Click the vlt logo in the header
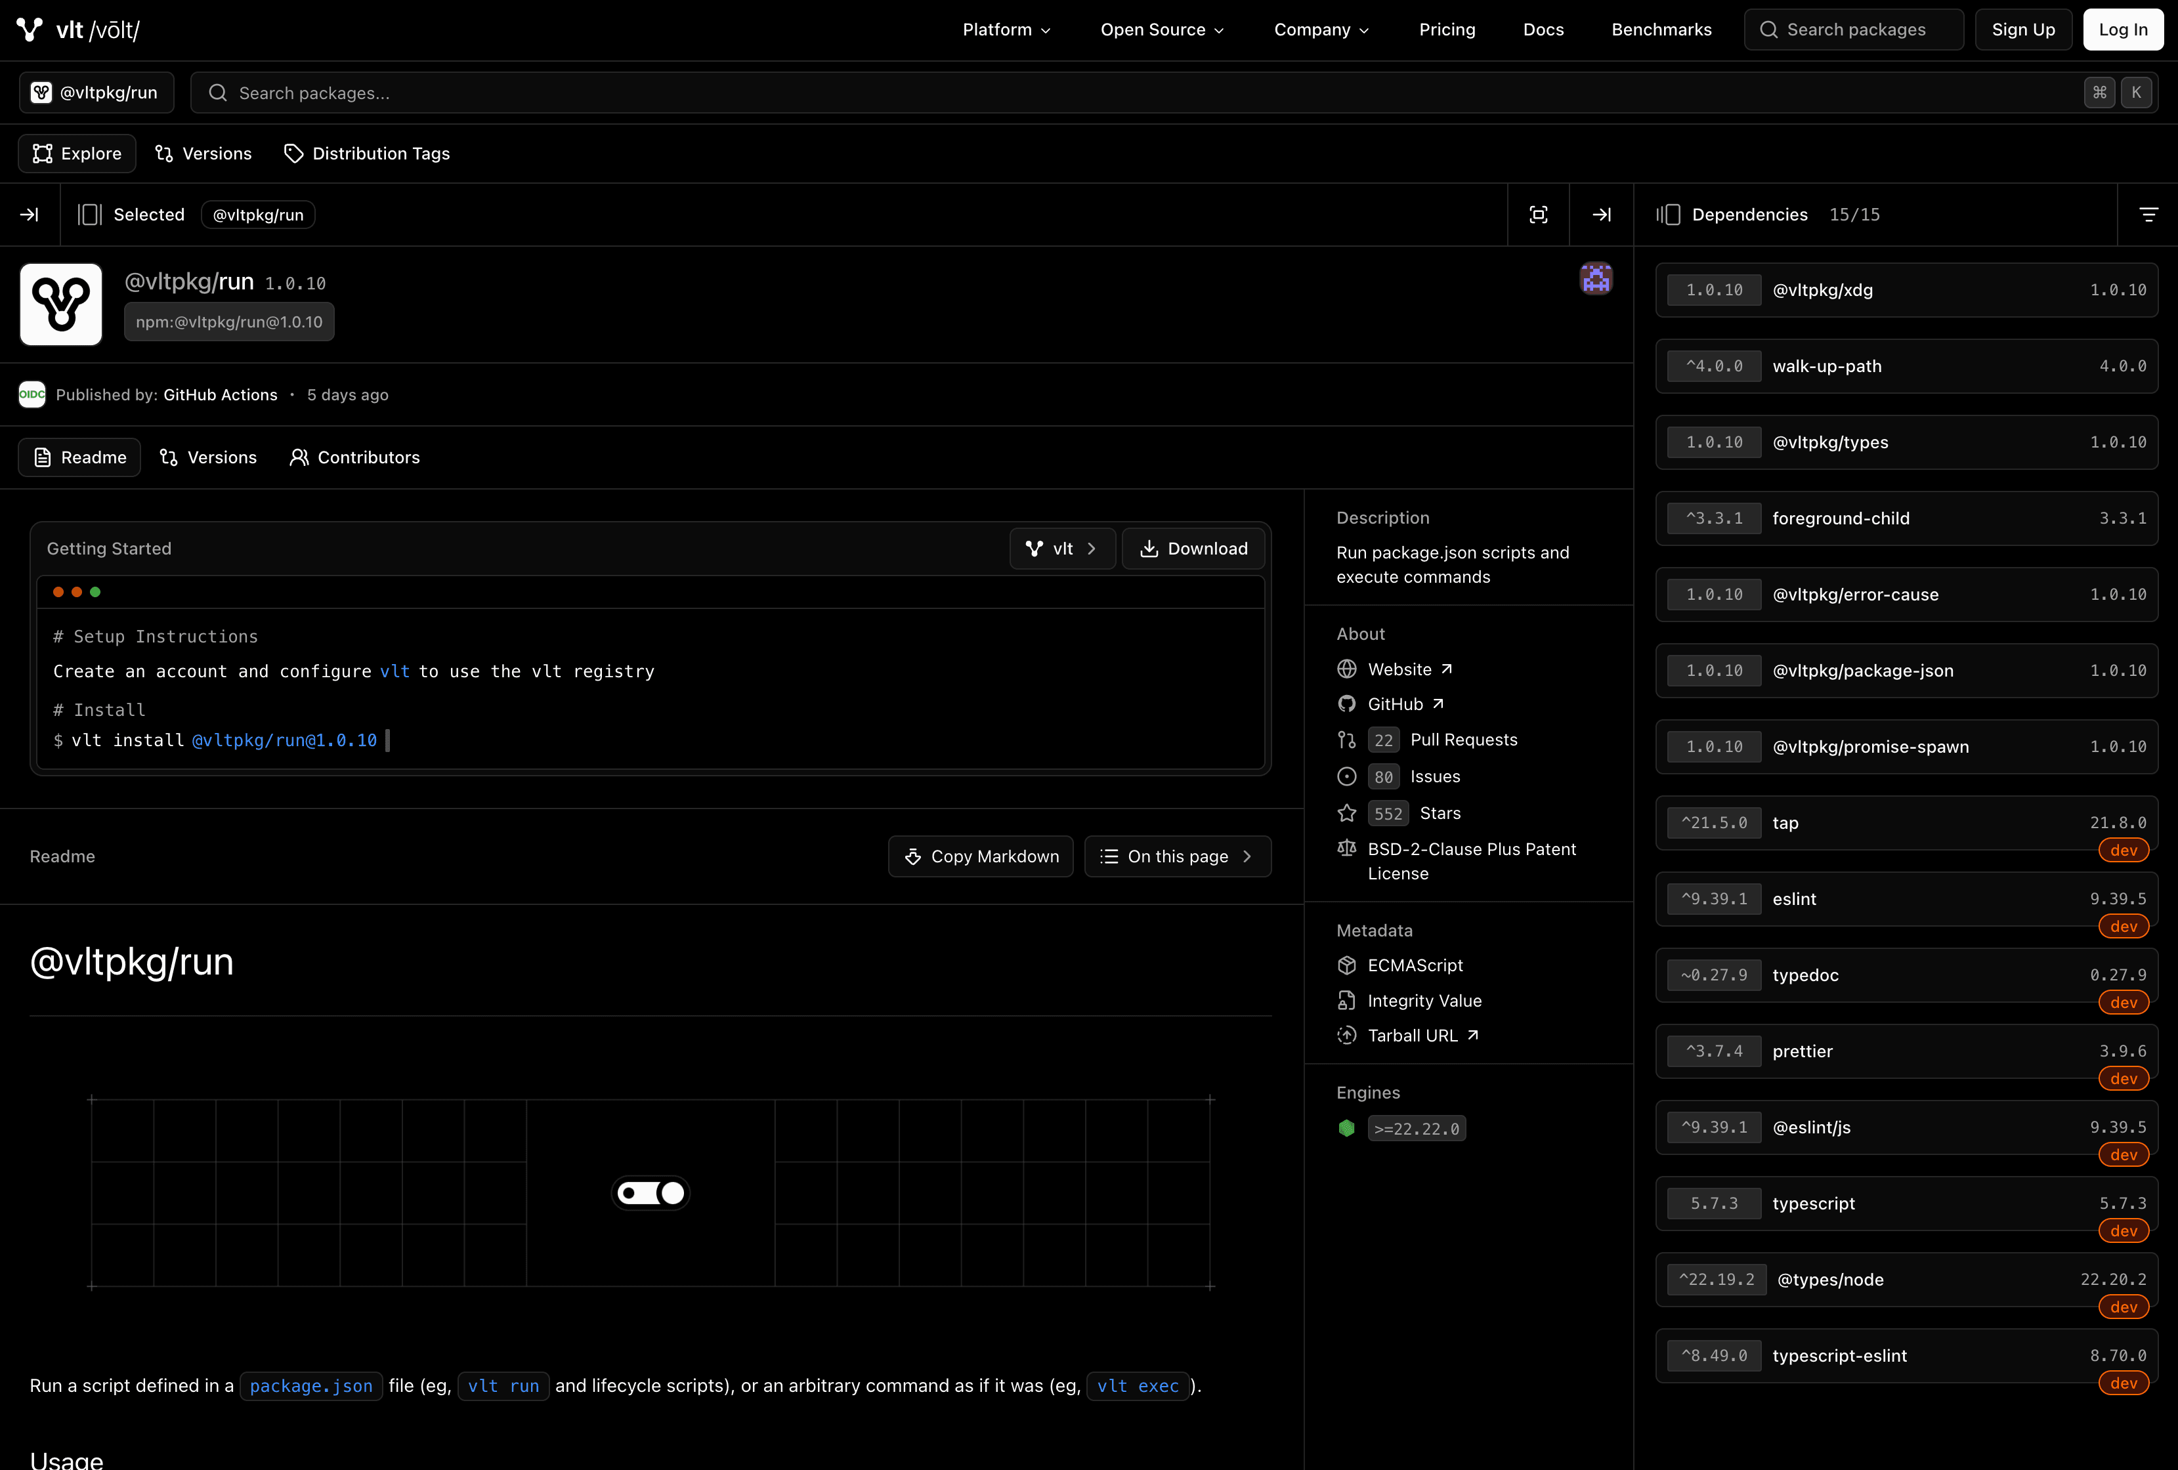 77,30
